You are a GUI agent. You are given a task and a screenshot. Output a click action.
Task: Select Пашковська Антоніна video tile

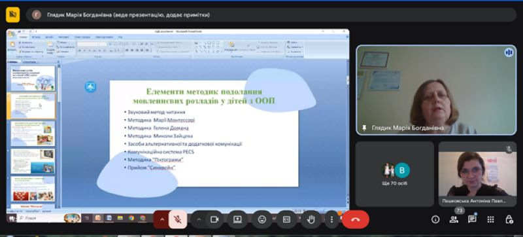tap(478, 174)
